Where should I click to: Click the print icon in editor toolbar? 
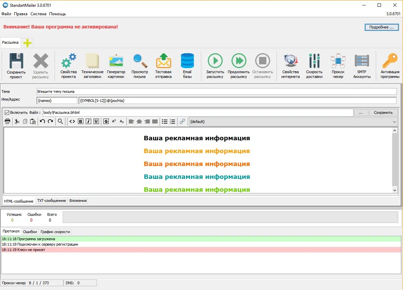[7, 122]
